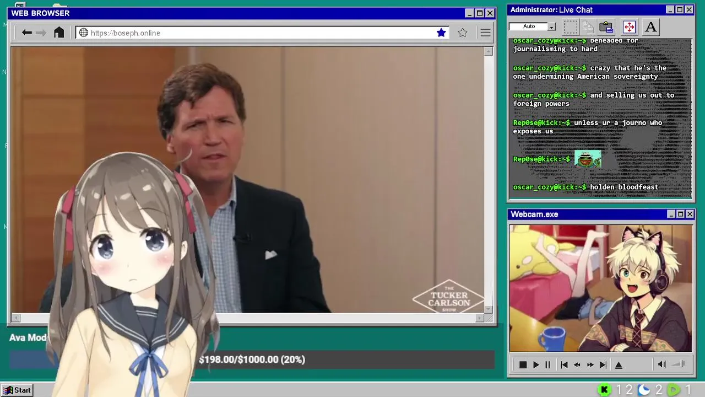Click the copy pages icon in Live Chat
Image resolution: width=705 pixels, height=397 pixels.
[x=588, y=26]
